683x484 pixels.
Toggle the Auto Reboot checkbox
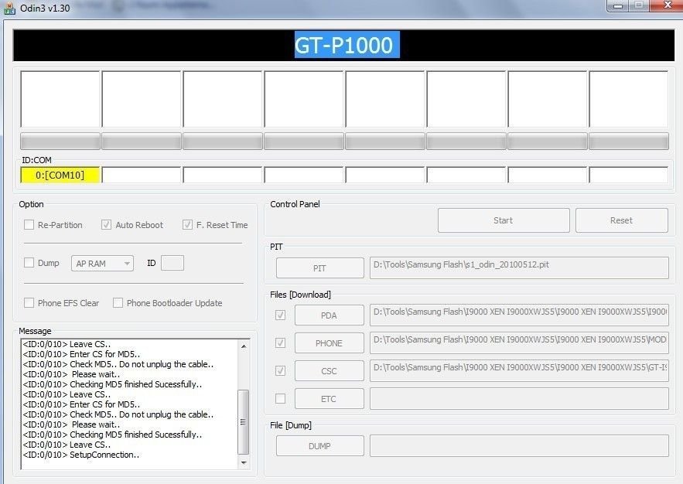[106, 225]
